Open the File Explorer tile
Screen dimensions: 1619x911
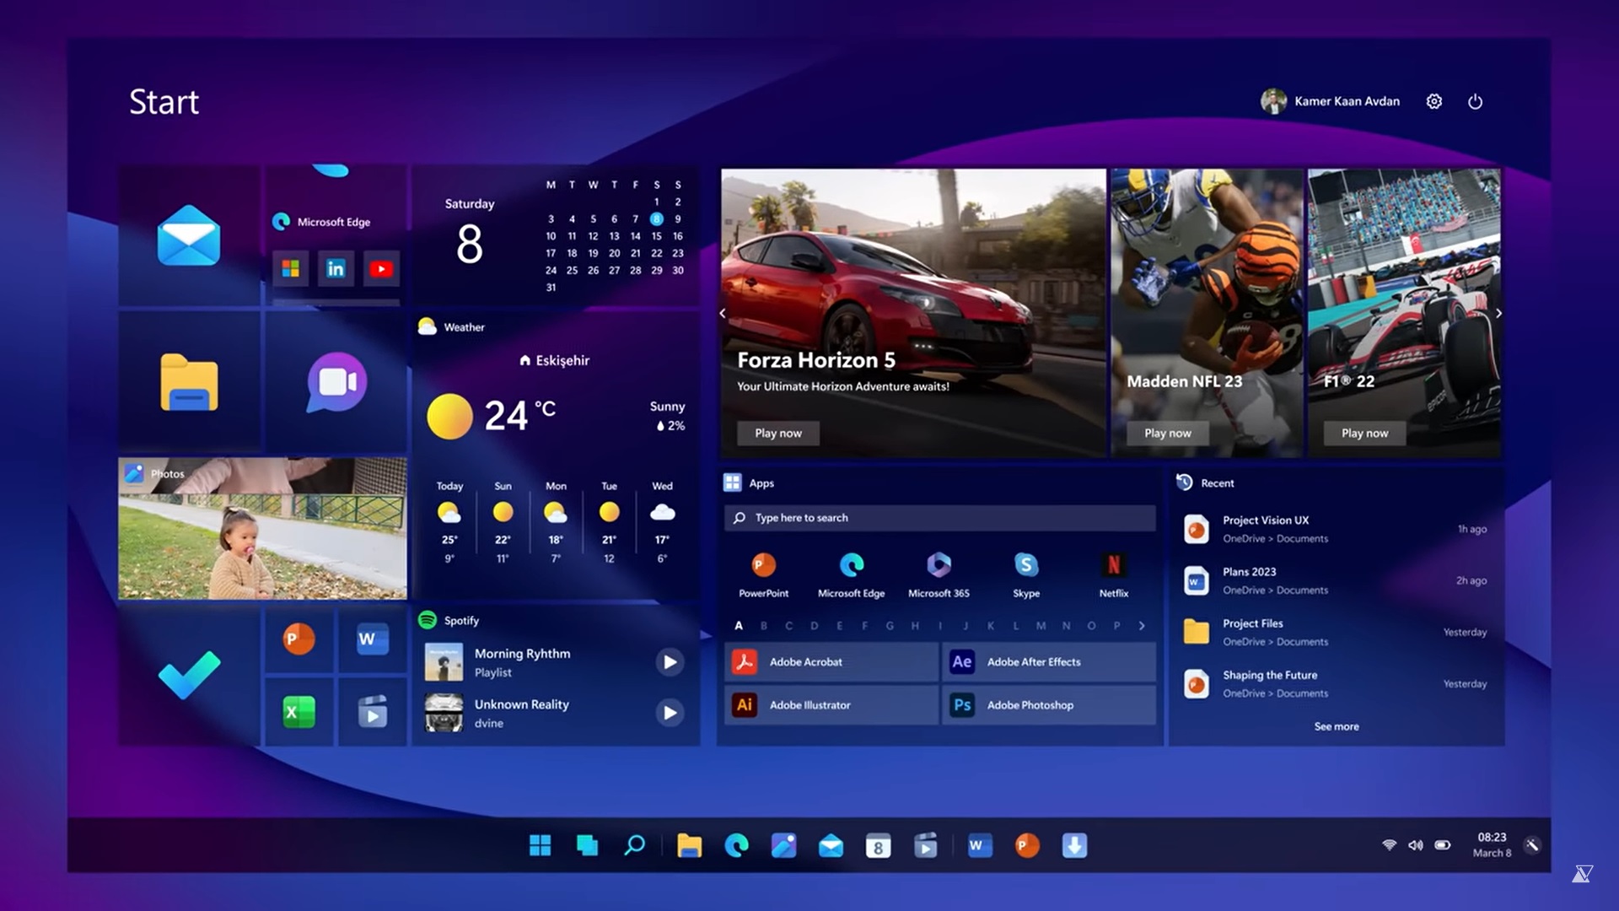click(x=189, y=382)
